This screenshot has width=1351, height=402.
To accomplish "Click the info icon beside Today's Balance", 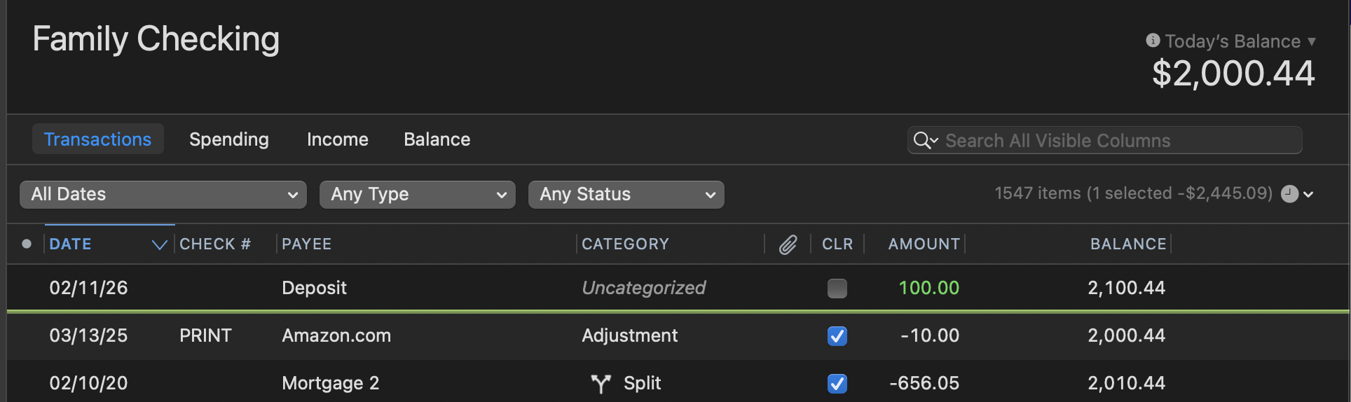I will tap(1153, 41).
